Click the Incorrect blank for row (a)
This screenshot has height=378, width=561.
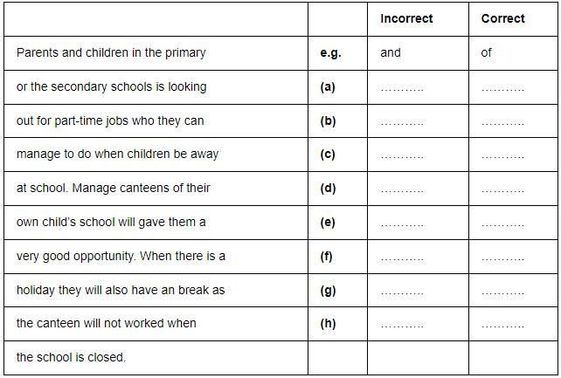coord(402,88)
